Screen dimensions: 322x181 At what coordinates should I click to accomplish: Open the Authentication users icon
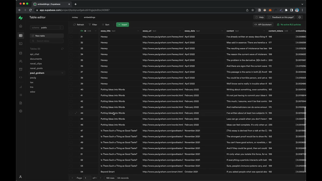point(21,61)
